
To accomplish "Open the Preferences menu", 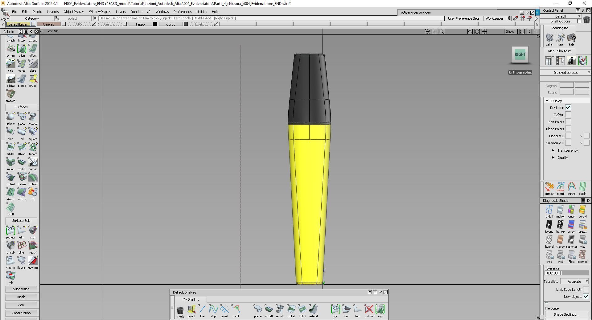I will tap(183, 12).
